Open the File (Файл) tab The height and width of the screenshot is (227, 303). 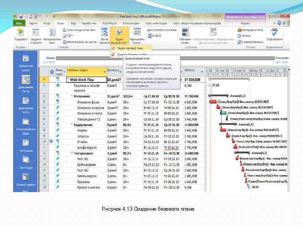point(19,23)
